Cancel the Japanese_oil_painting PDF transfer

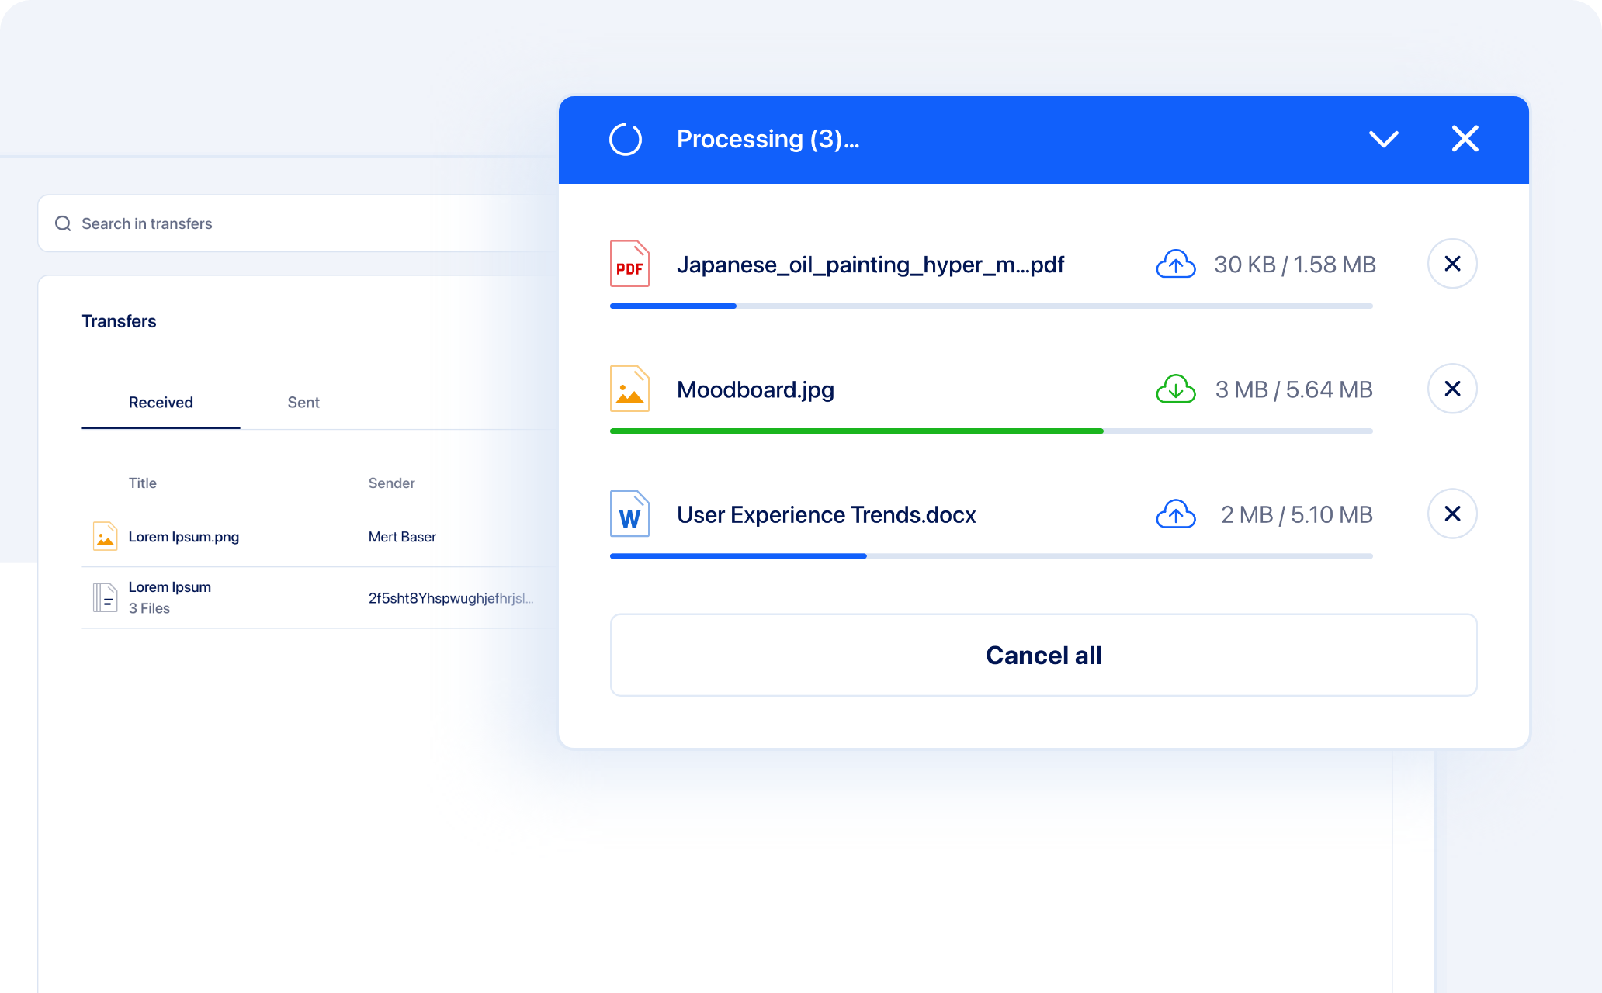click(x=1451, y=264)
